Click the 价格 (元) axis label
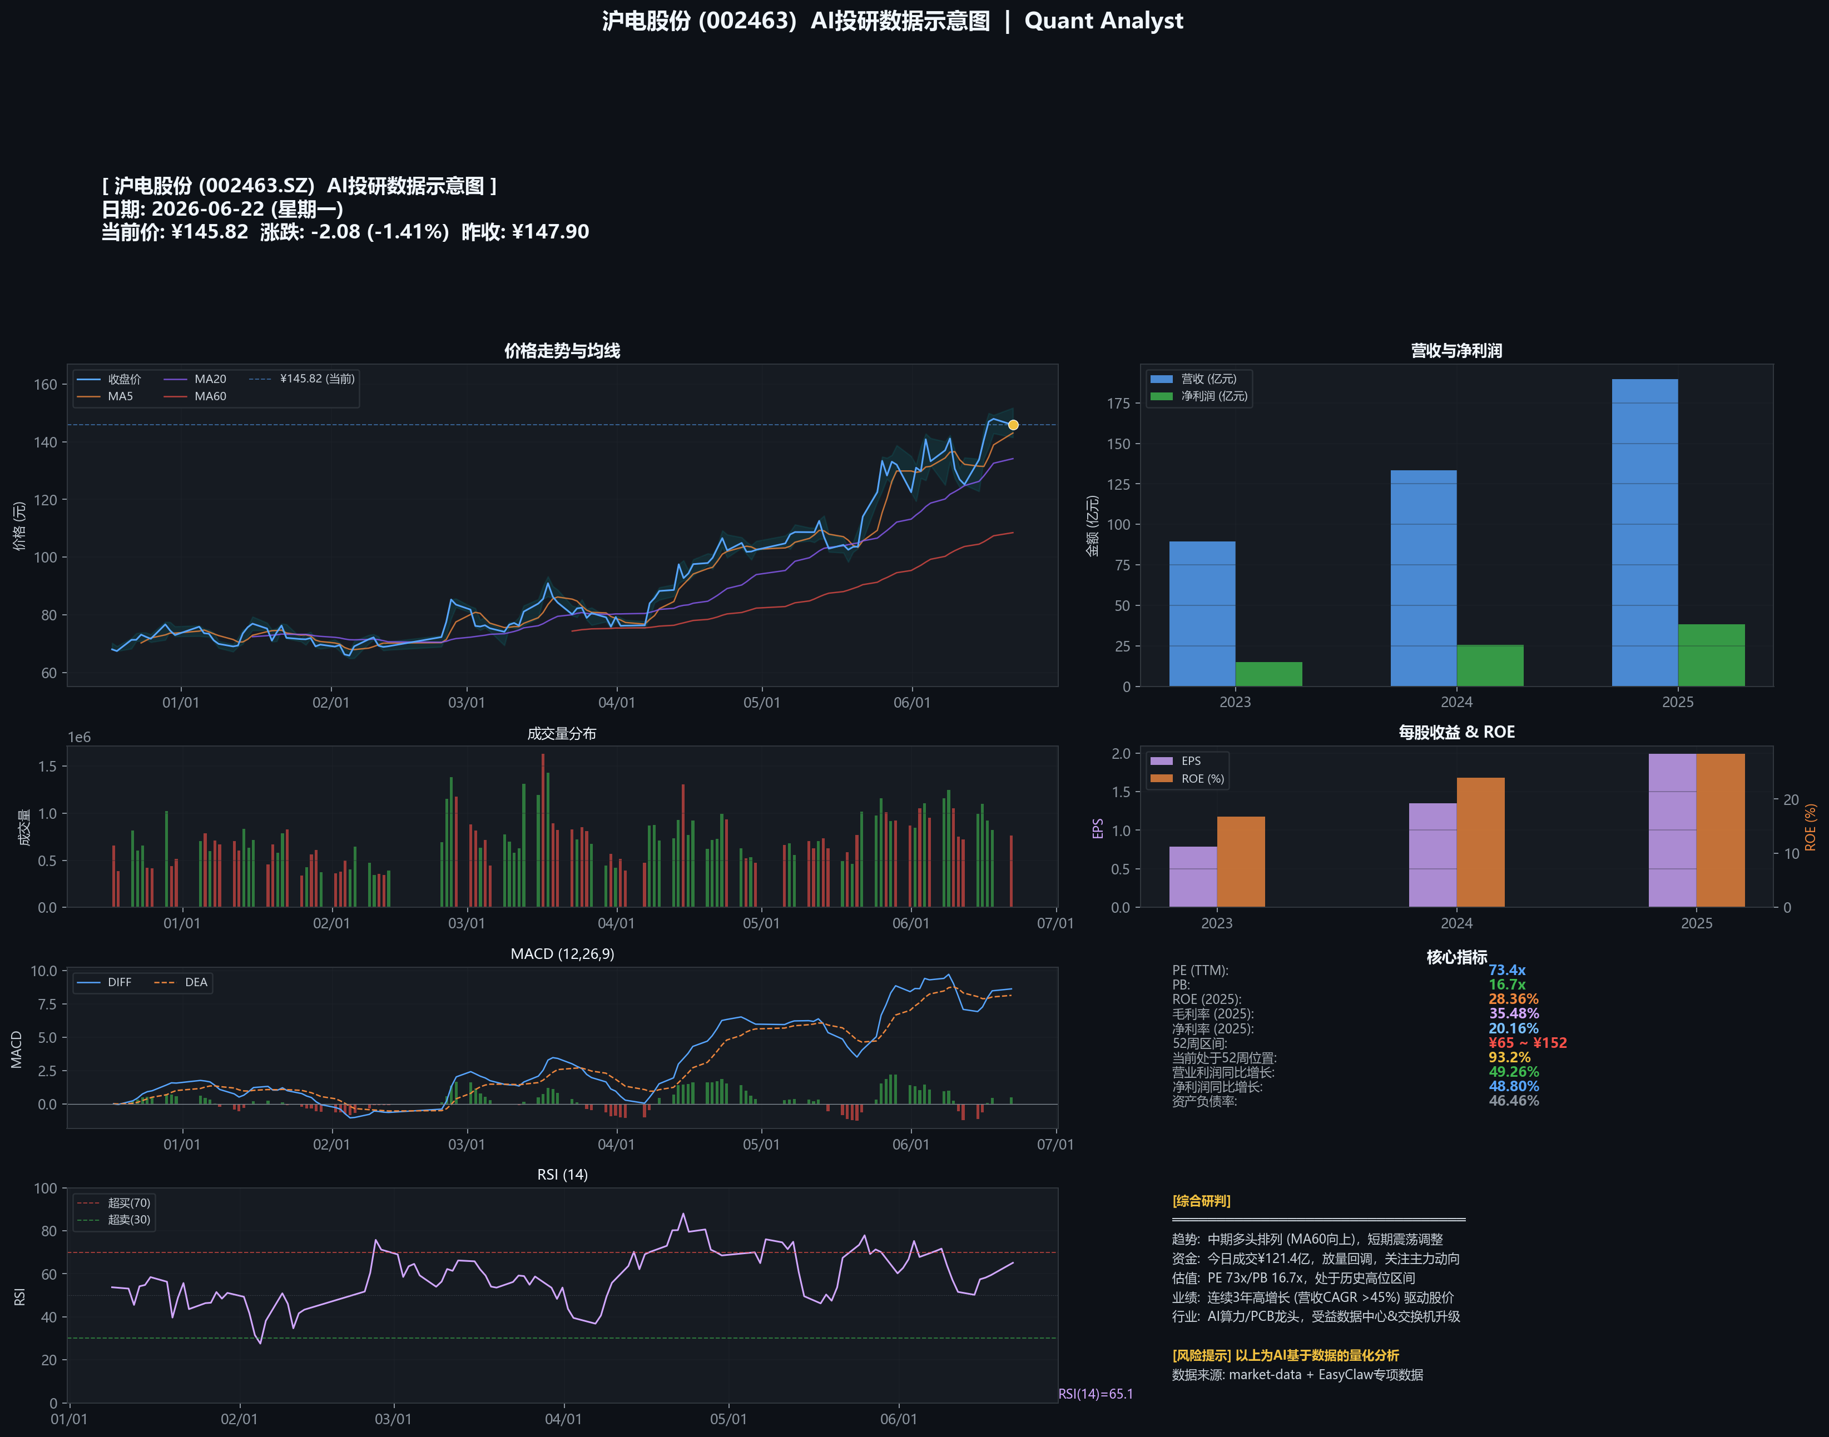The height and width of the screenshot is (1437, 1829). coord(18,526)
